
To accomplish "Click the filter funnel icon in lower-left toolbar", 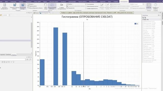I will tap(13, 62).
